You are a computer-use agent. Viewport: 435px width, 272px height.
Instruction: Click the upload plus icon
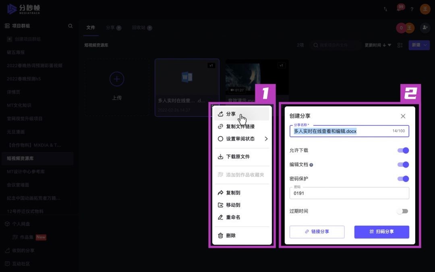(x=117, y=79)
